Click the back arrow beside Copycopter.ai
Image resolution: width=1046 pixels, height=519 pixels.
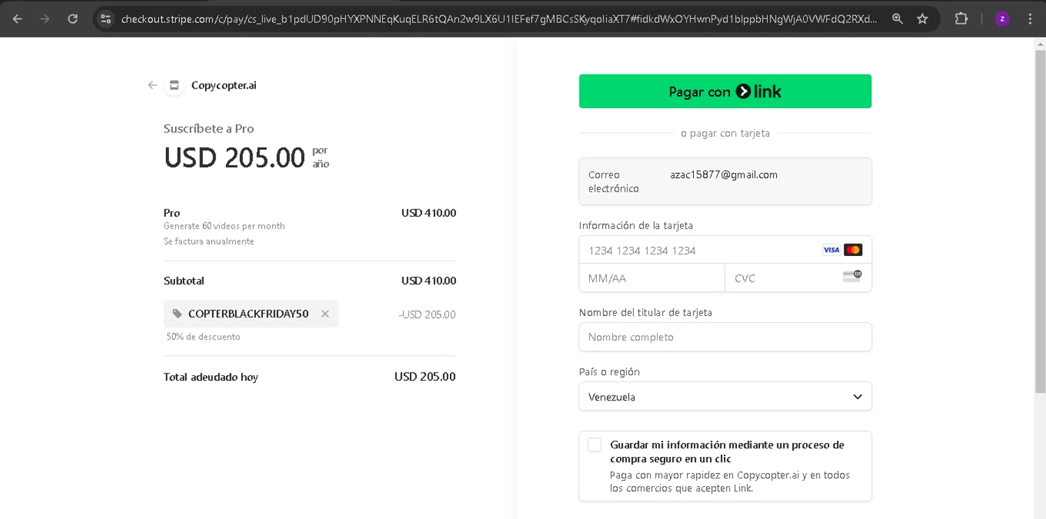(x=153, y=85)
